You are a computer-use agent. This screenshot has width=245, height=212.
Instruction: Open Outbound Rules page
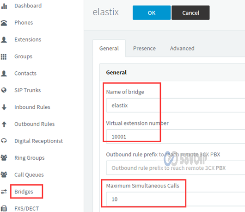34,124
